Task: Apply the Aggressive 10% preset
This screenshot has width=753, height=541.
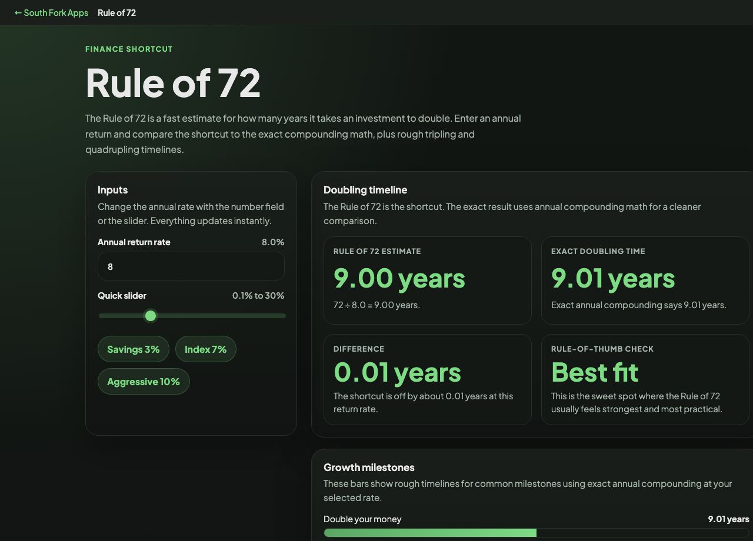Action: tap(144, 382)
